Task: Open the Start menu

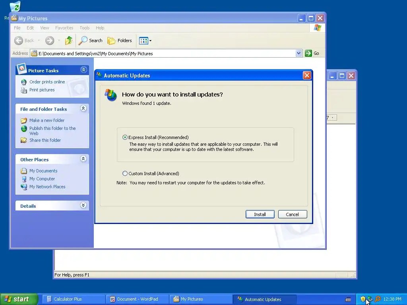Action: tap(19, 299)
